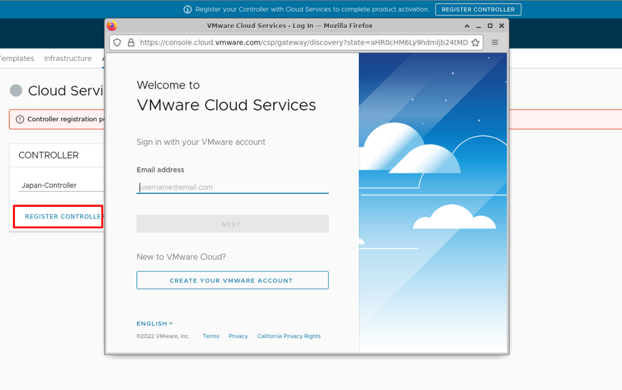Open the California Privacy Rights link

point(289,336)
